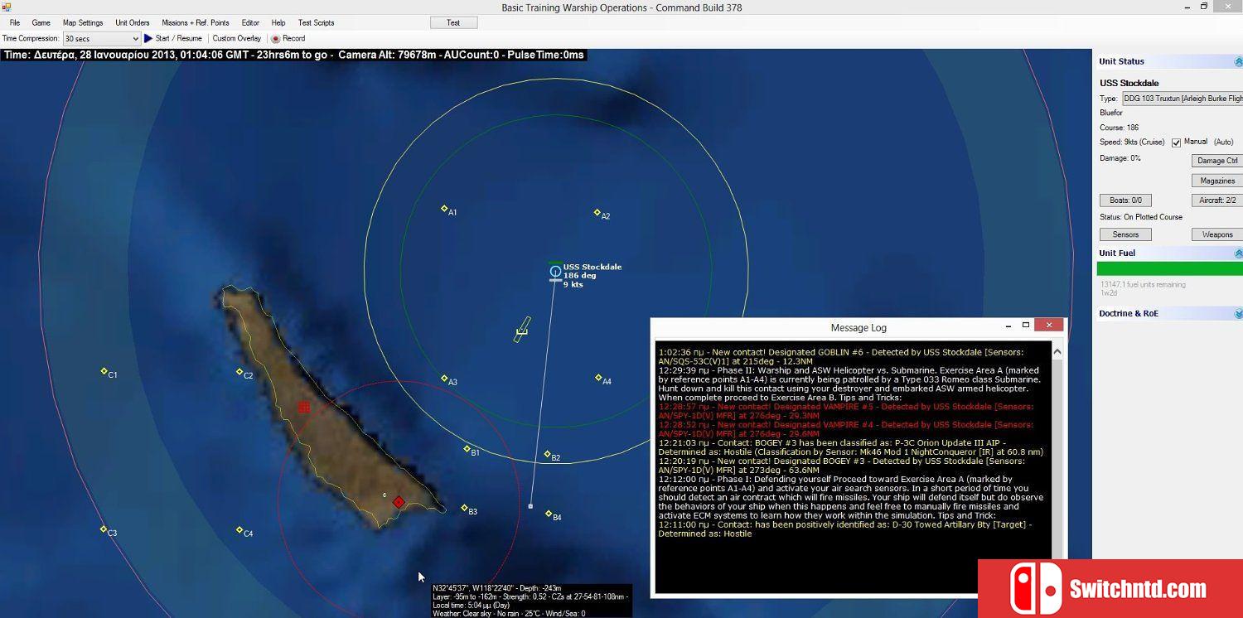The height and width of the screenshot is (618, 1243).
Task: Open Missions + Ref. Points menu
Action: point(196,23)
